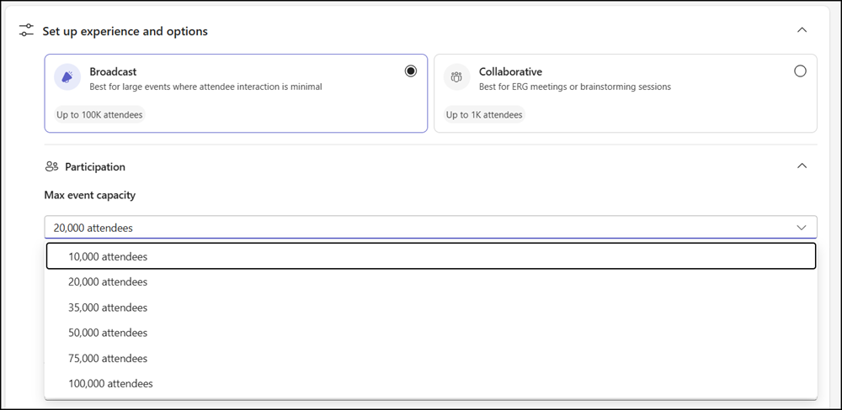Screen dimensions: 842x410
Task: Click the Collaborative experience card title
Action: pyautogui.click(x=510, y=72)
